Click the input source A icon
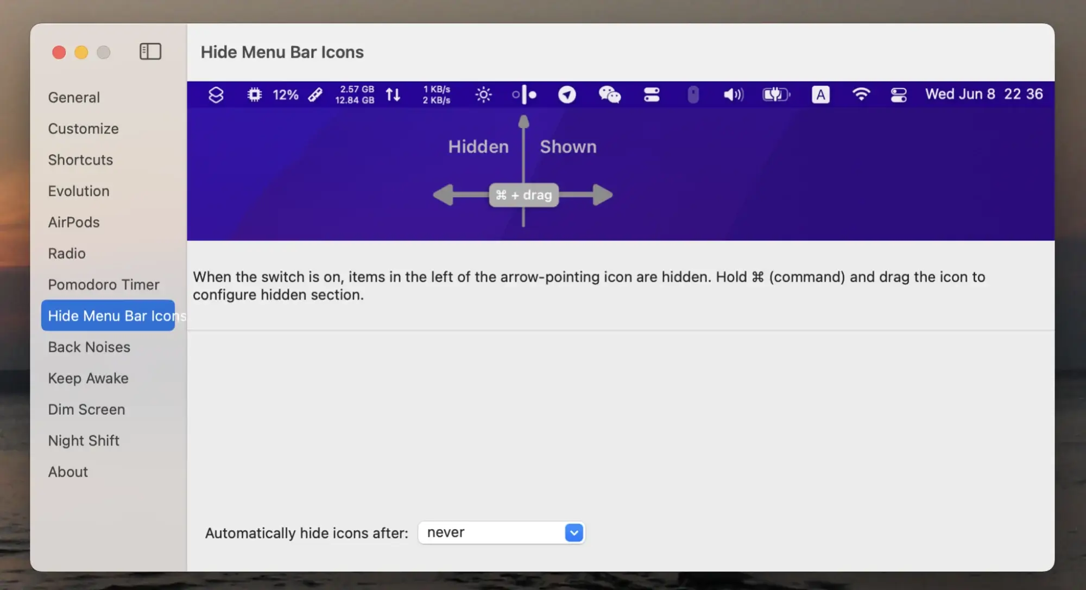This screenshot has width=1086, height=590. (x=820, y=95)
